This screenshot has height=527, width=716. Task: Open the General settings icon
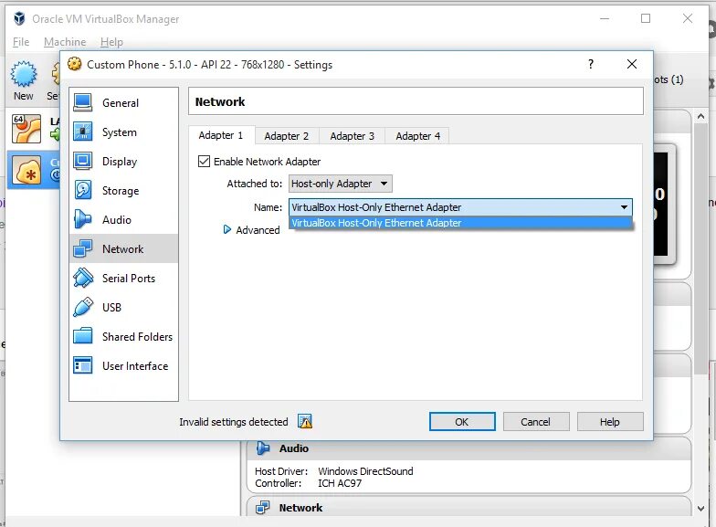click(82, 102)
